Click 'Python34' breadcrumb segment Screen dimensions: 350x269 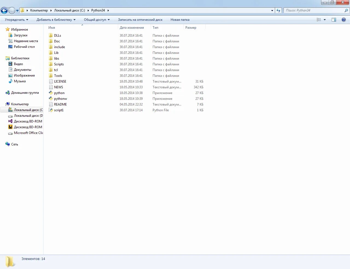coord(98,10)
